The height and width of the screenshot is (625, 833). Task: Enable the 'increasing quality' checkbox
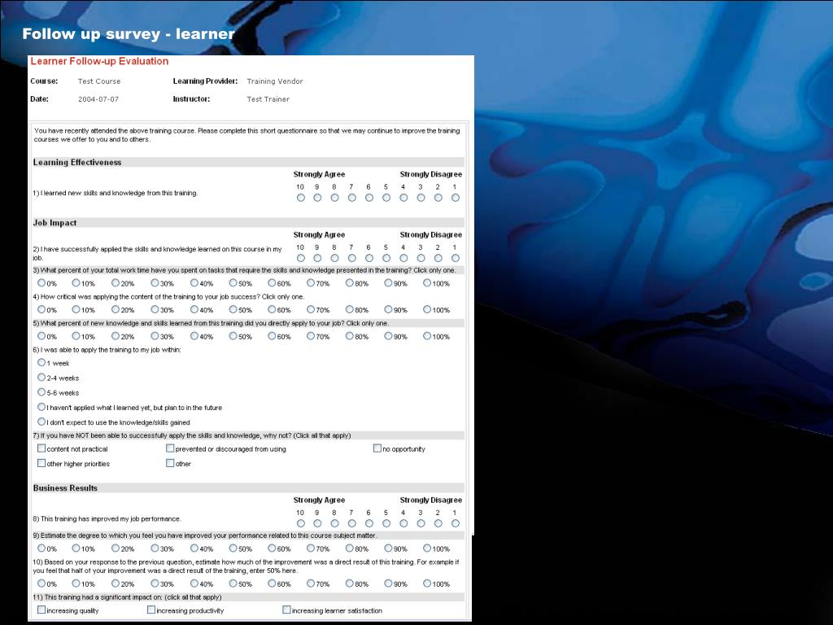(x=41, y=610)
